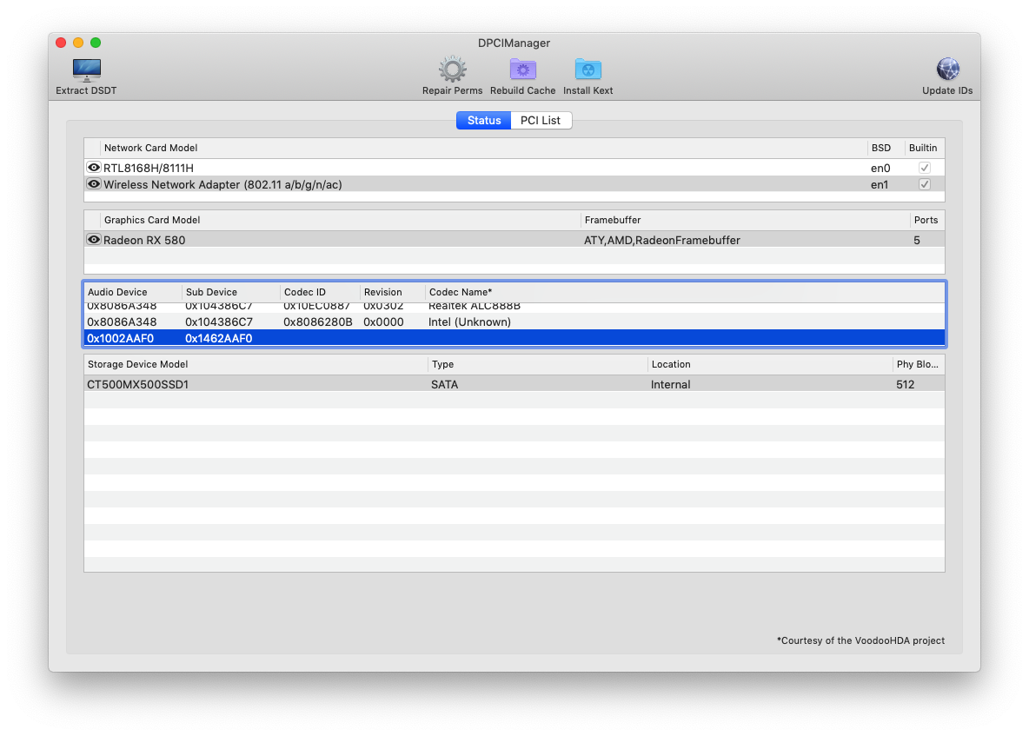This screenshot has height=736, width=1029.
Task: Click the Update IDs globe icon
Action: click(x=947, y=69)
